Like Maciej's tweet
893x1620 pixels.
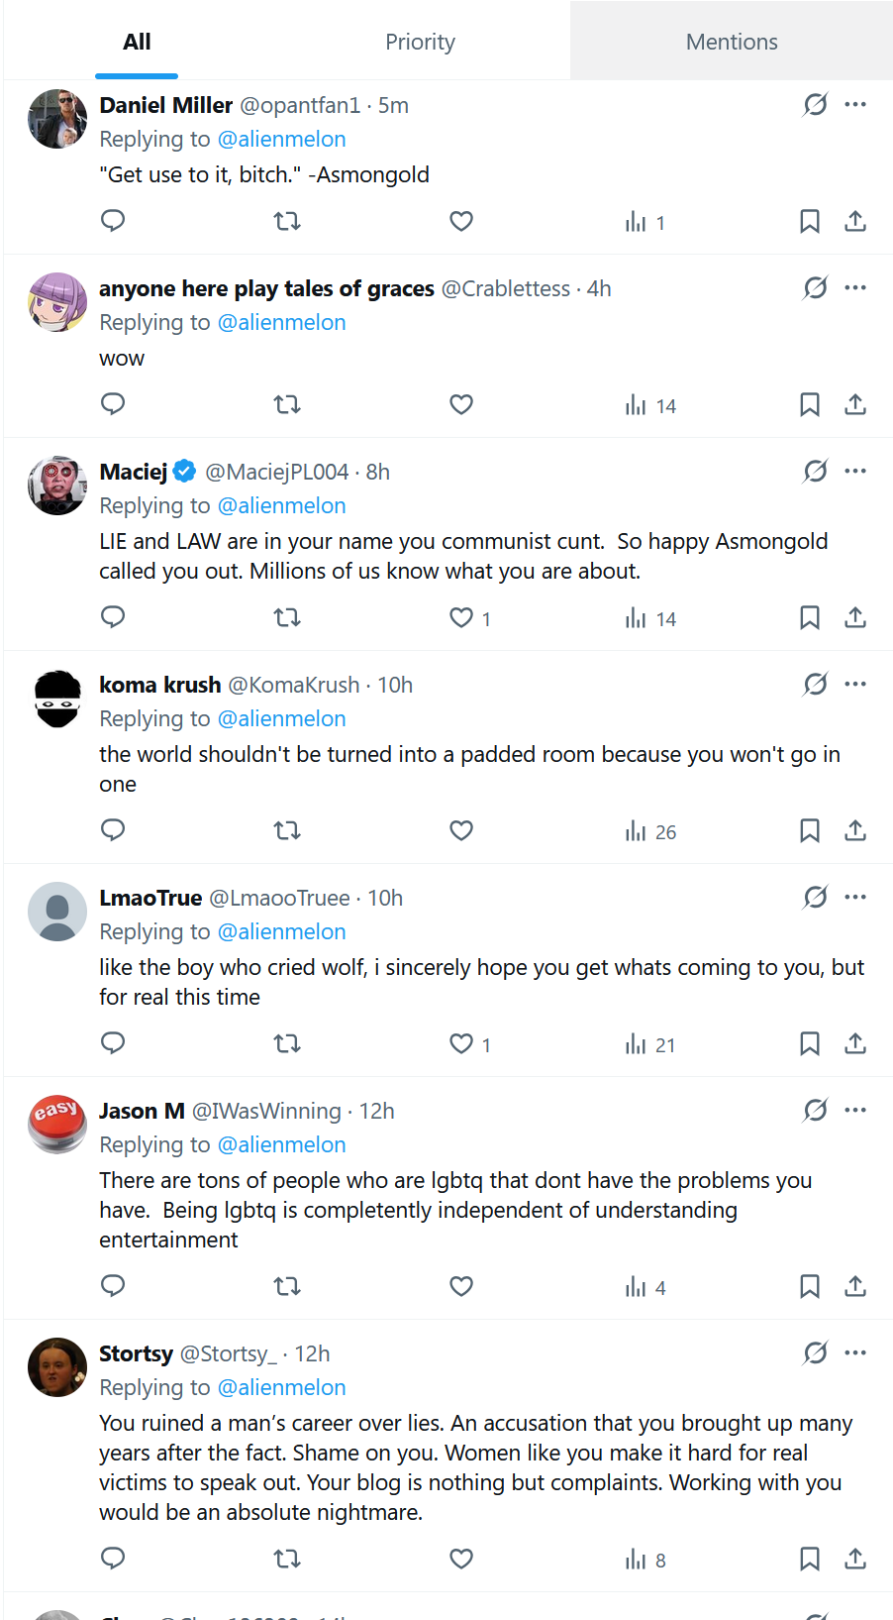click(461, 618)
